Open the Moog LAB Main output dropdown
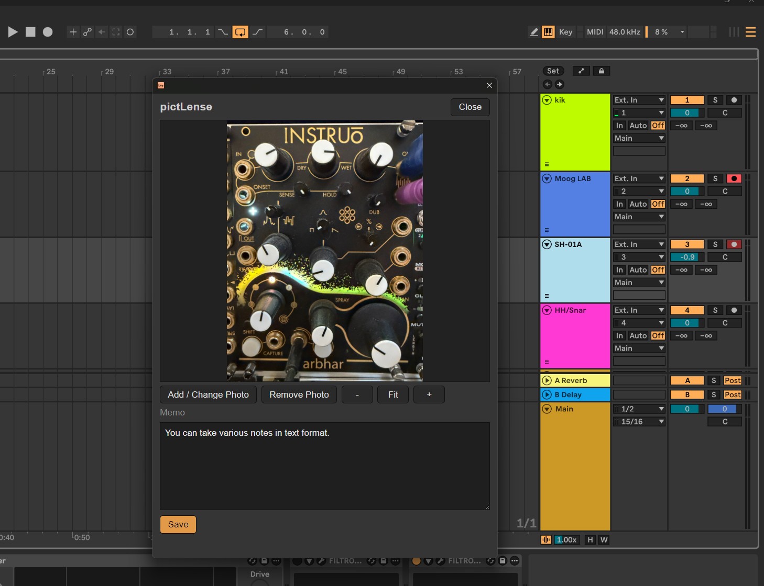Screen dimensions: 764x586 639,217
